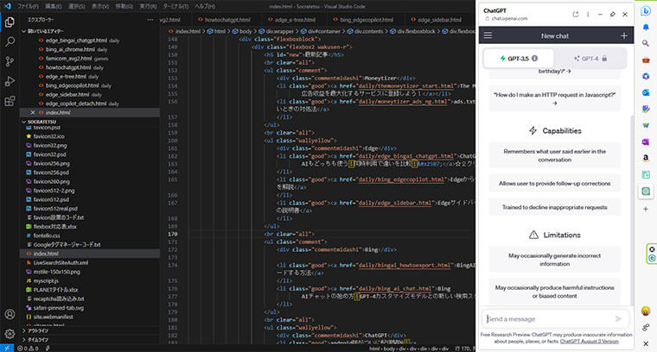Image resolution: width=657 pixels, height=352 pixels.
Task: Open tools briefcase icon in Edge sidebar
Action: coord(646,60)
